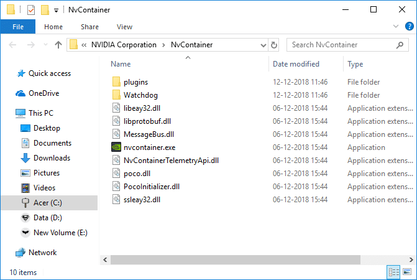Click the Up one level arrow
The width and height of the screenshot is (417, 280).
pos(58,45)
